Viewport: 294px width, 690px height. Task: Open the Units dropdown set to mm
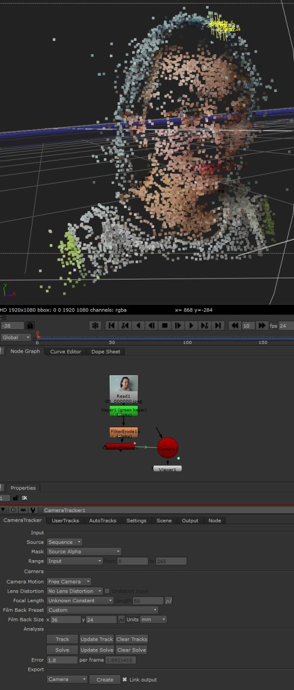pyautogui.click(x=154, y=620)
